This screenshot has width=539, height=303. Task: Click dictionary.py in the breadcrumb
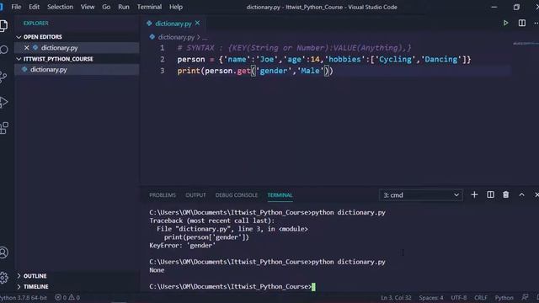(x=176, y=37)
